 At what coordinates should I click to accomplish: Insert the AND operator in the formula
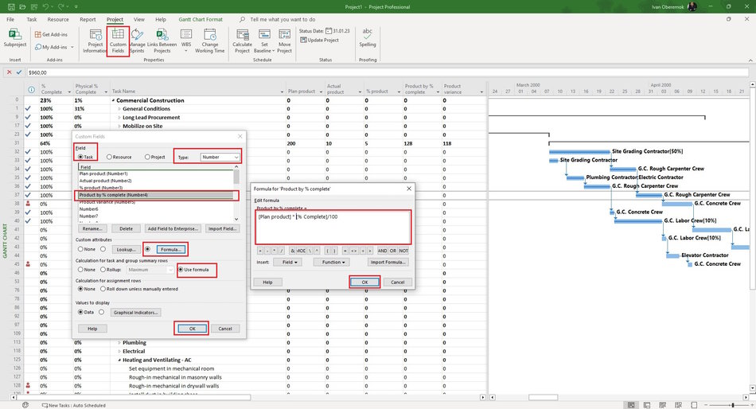[x=382, y=251]
